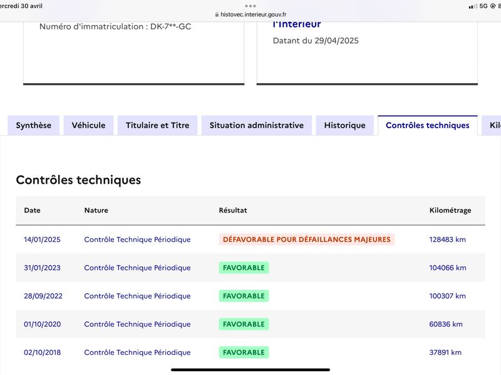The width and height of the screenshot is (501, 375).
Task: Tap the 5G network indicator
Action: [483, 6]
